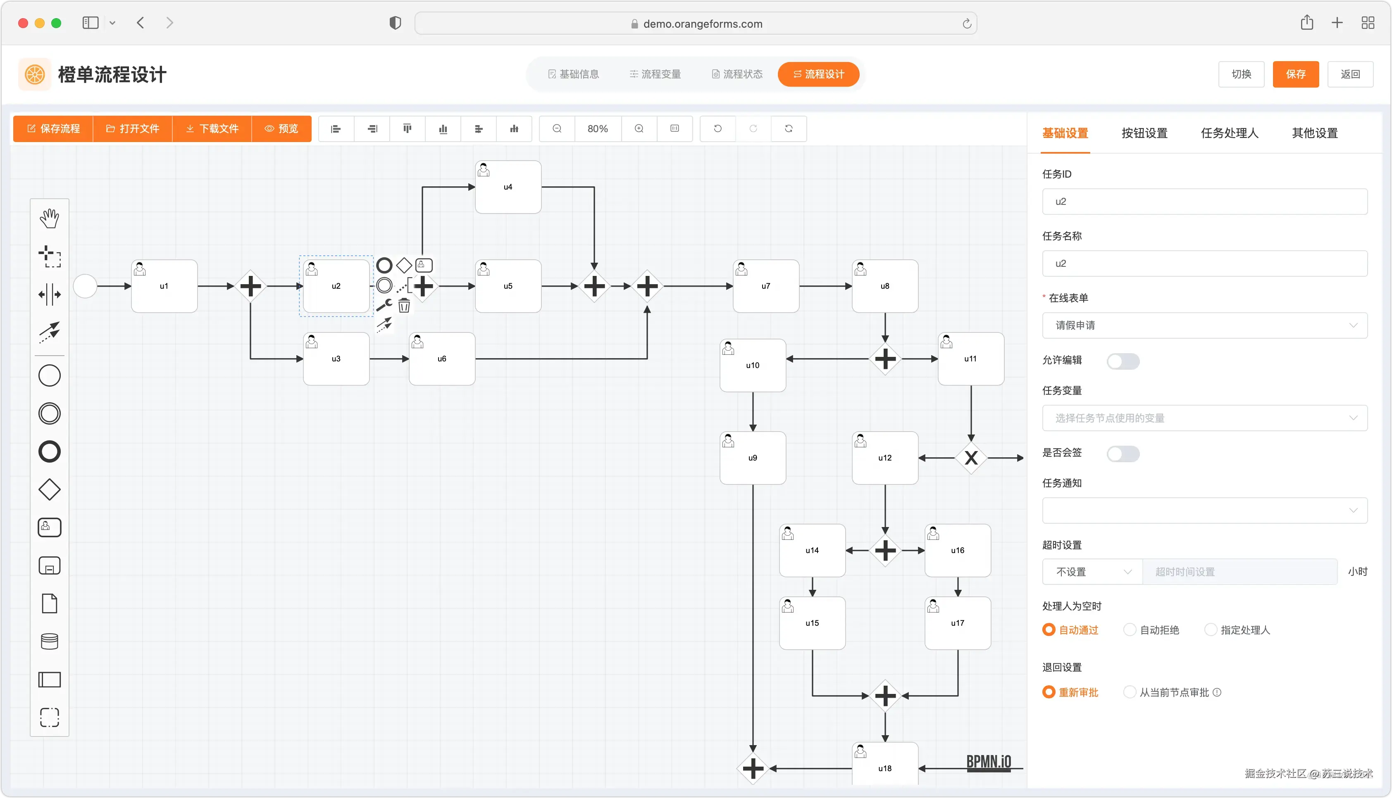Open the 在线表单 dropdown

click(1204, 325)
